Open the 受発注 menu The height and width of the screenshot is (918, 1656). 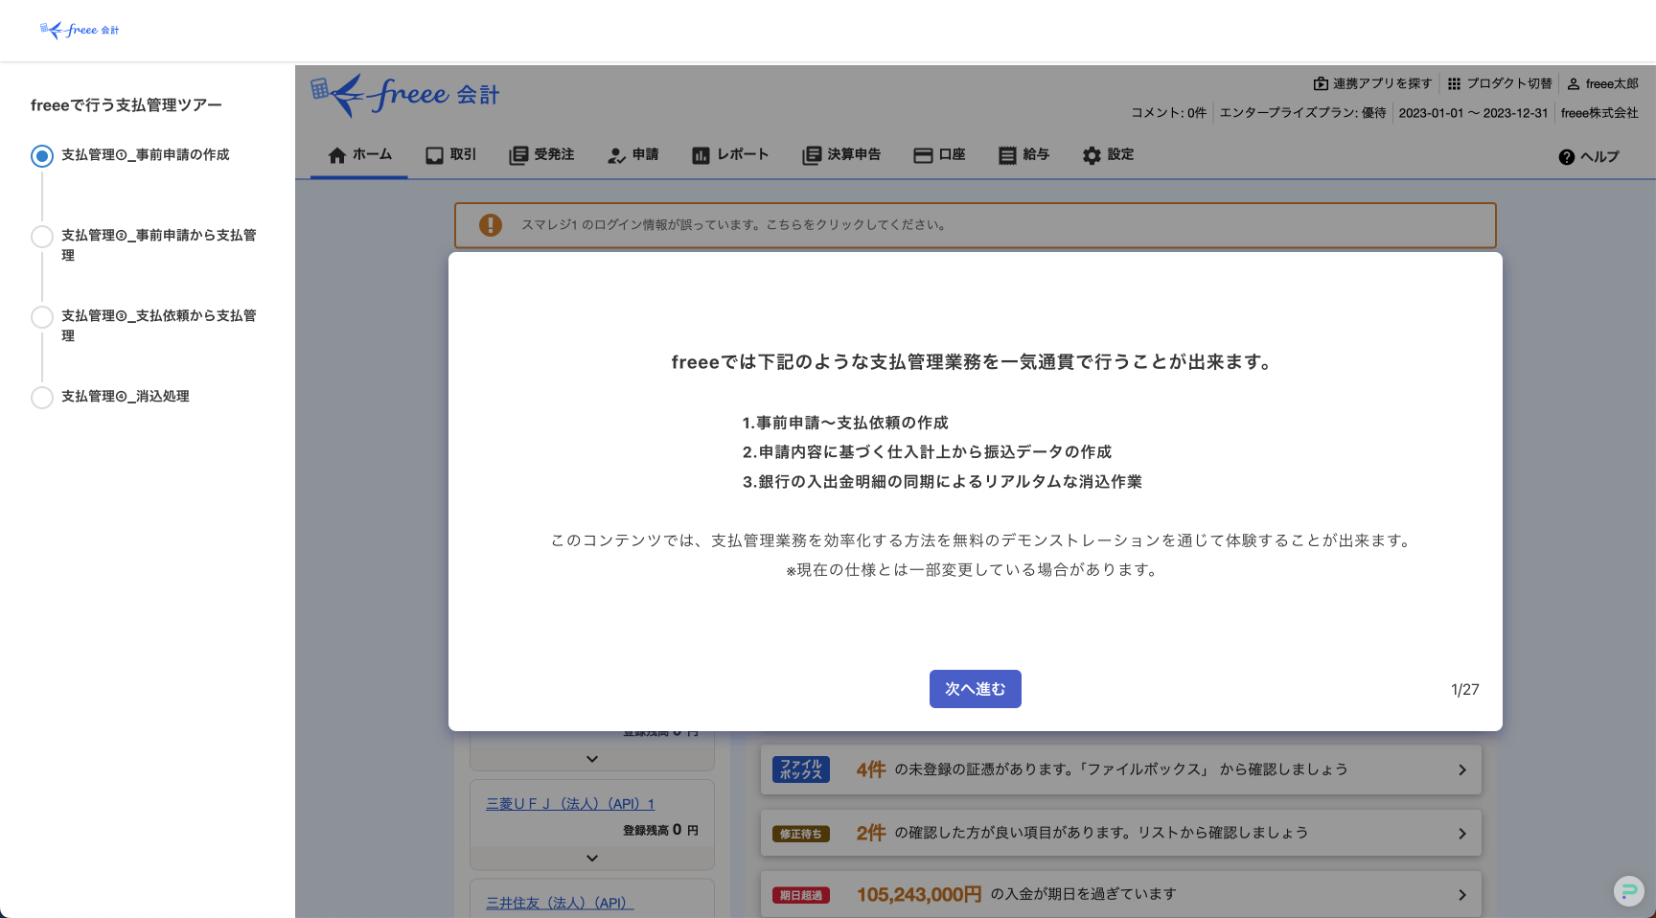(541, 155)
